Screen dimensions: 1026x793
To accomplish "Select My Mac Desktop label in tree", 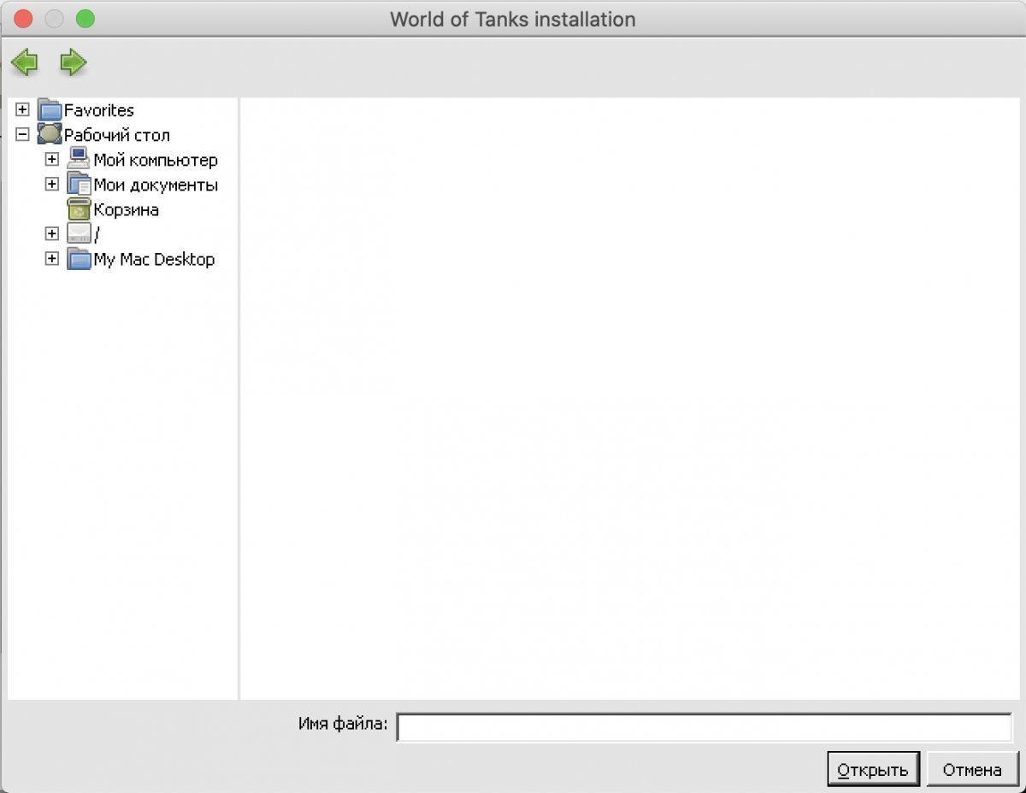I will pos(154,259).
